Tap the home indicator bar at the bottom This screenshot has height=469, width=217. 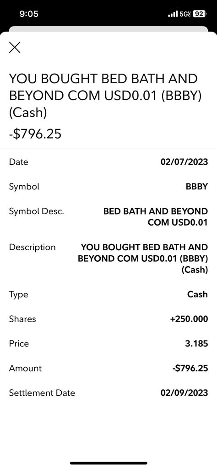[x=108, y=463]
